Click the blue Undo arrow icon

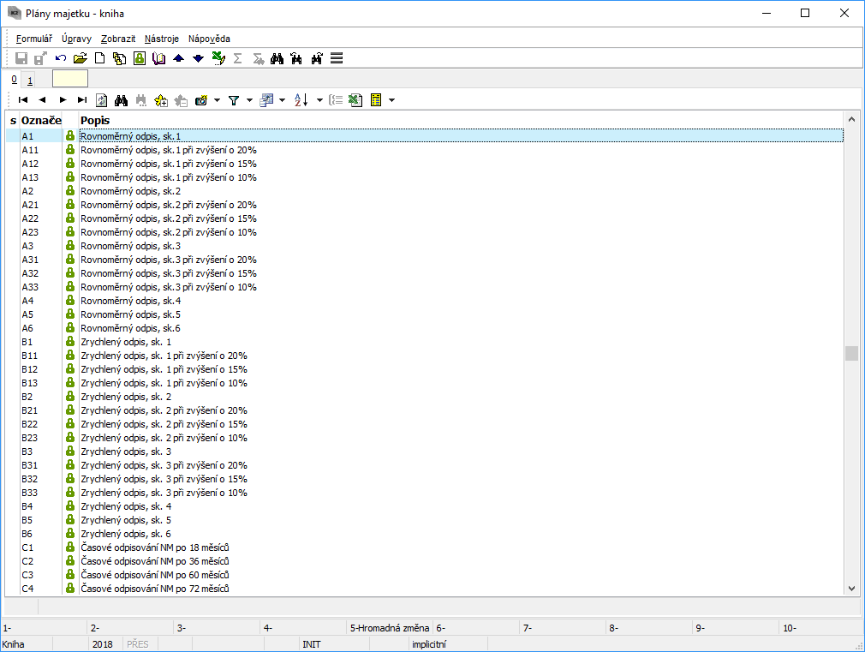click(61, 58)
